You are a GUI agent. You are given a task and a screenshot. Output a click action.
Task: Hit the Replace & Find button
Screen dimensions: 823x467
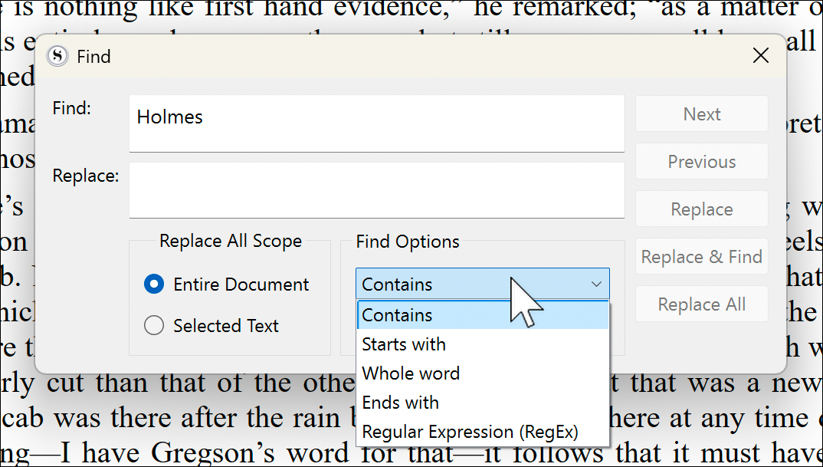[701, 257]
